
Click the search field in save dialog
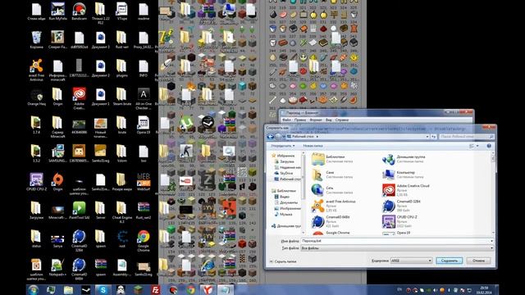tap(467, 137)
